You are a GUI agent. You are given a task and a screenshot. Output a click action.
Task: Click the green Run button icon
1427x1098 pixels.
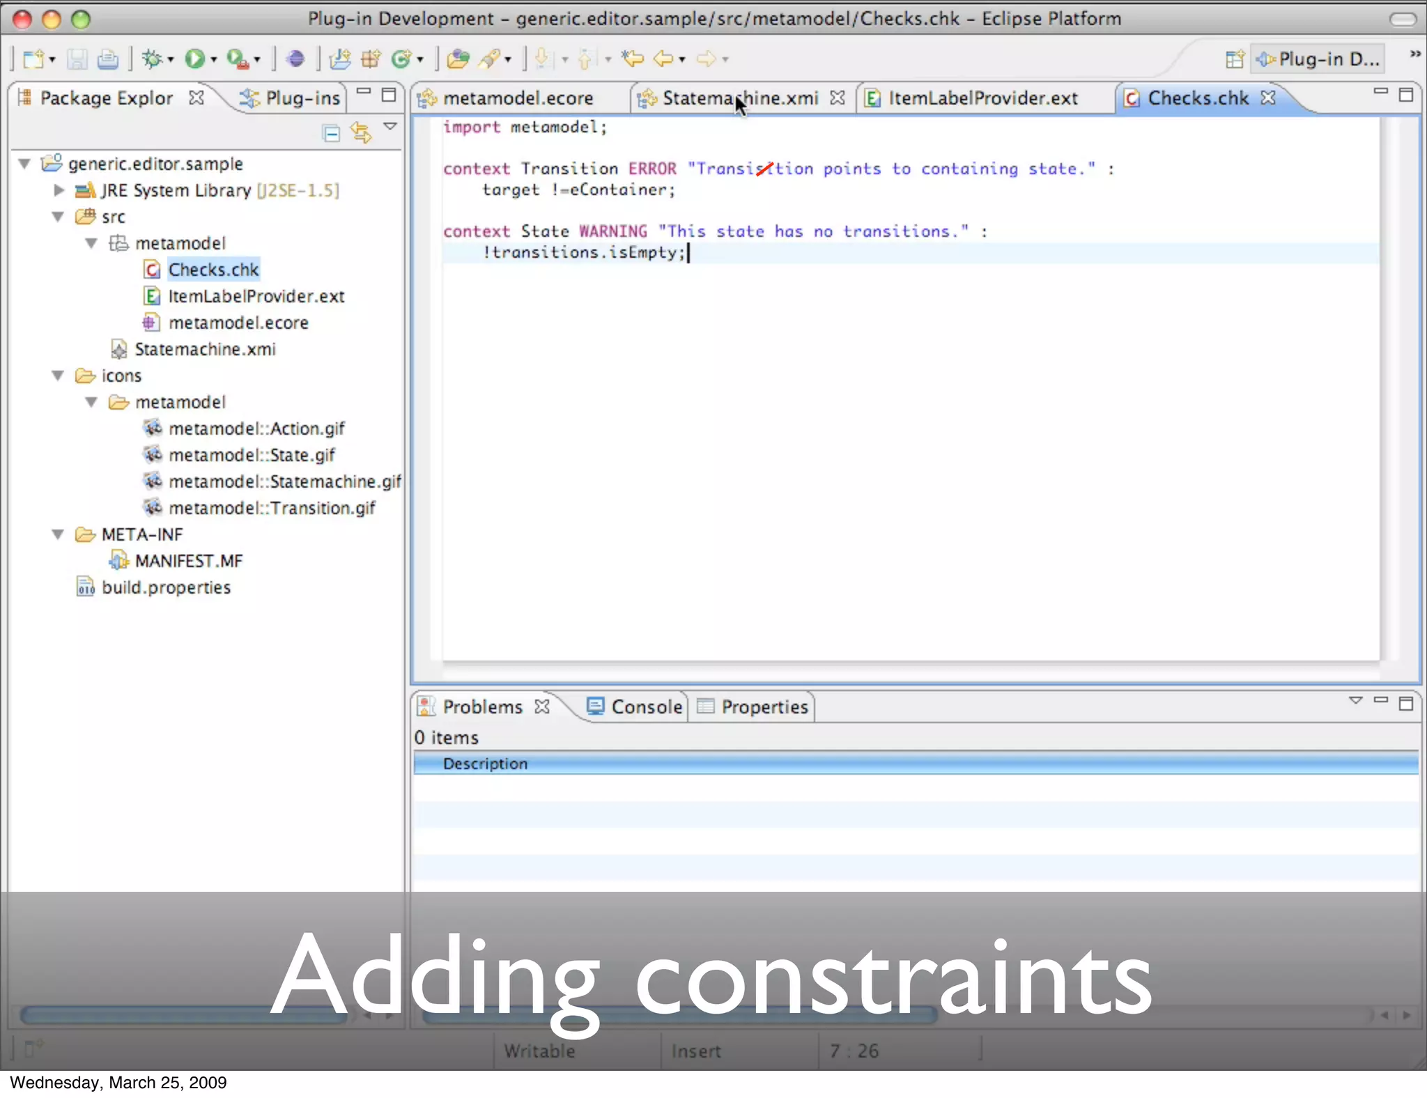click(194, 59)
